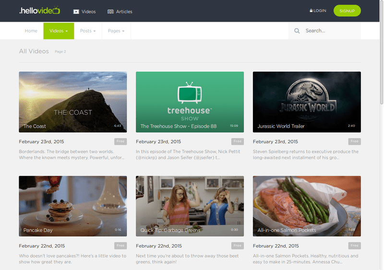This screenshot has height=270, width=384.
Task: Click the Articles newspaper icon in header
Action: point(110,12)
